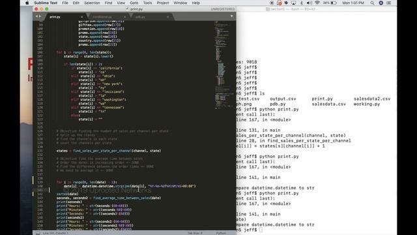Click salesdata.csv in the Terminal listing
Viewport: 417px width, 235px height.
[328, 104]
